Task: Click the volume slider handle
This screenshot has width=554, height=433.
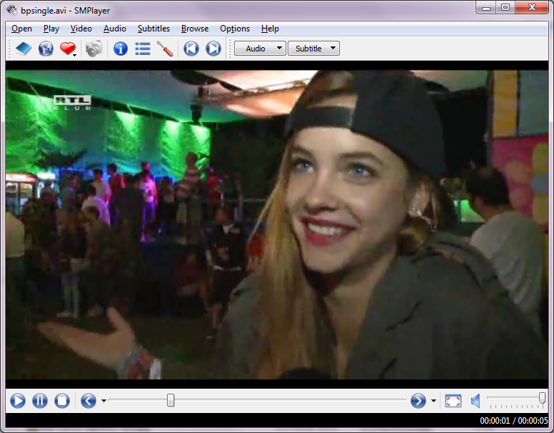Action: tap(542, 397)
